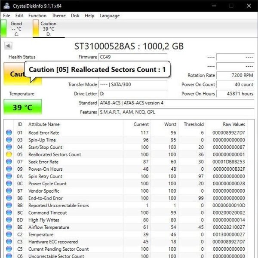Click the previous disk arrow button
Image resolution: width=258 pixels, height=258 pixels.
pyautogui.click(x=8, y=46)
